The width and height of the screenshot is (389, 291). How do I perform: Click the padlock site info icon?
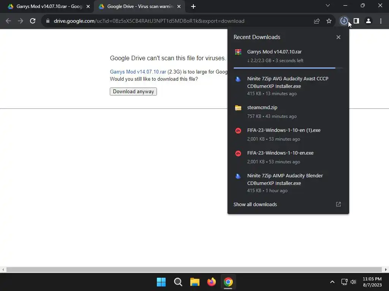click(x=47, y=21)
